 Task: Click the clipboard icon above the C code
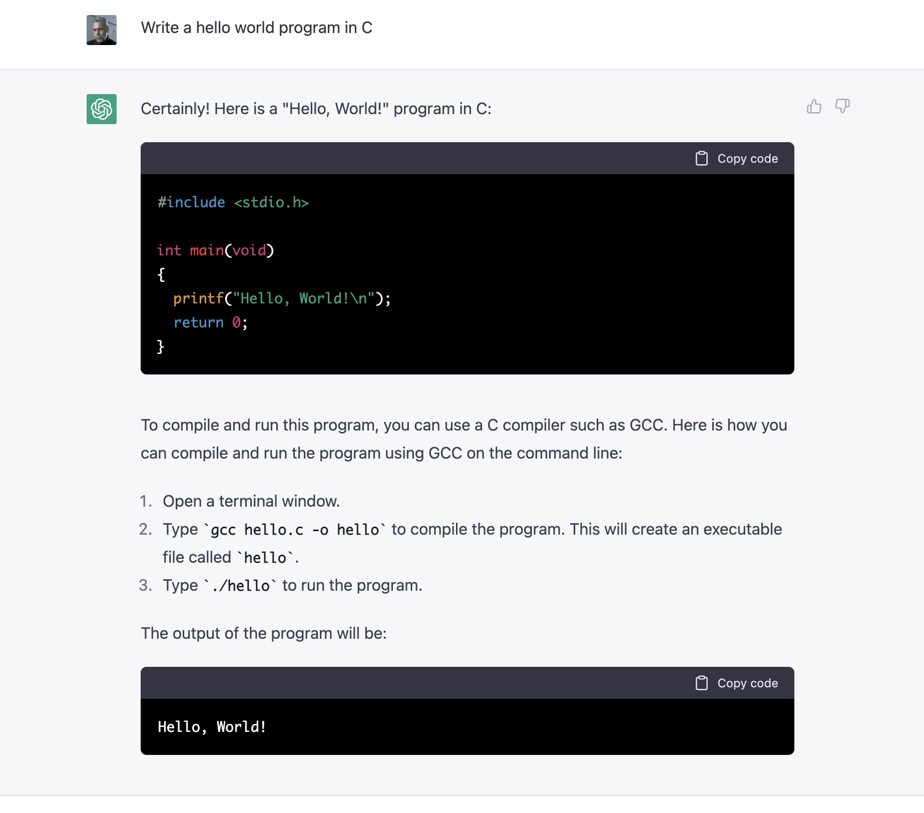click(702, 159)
